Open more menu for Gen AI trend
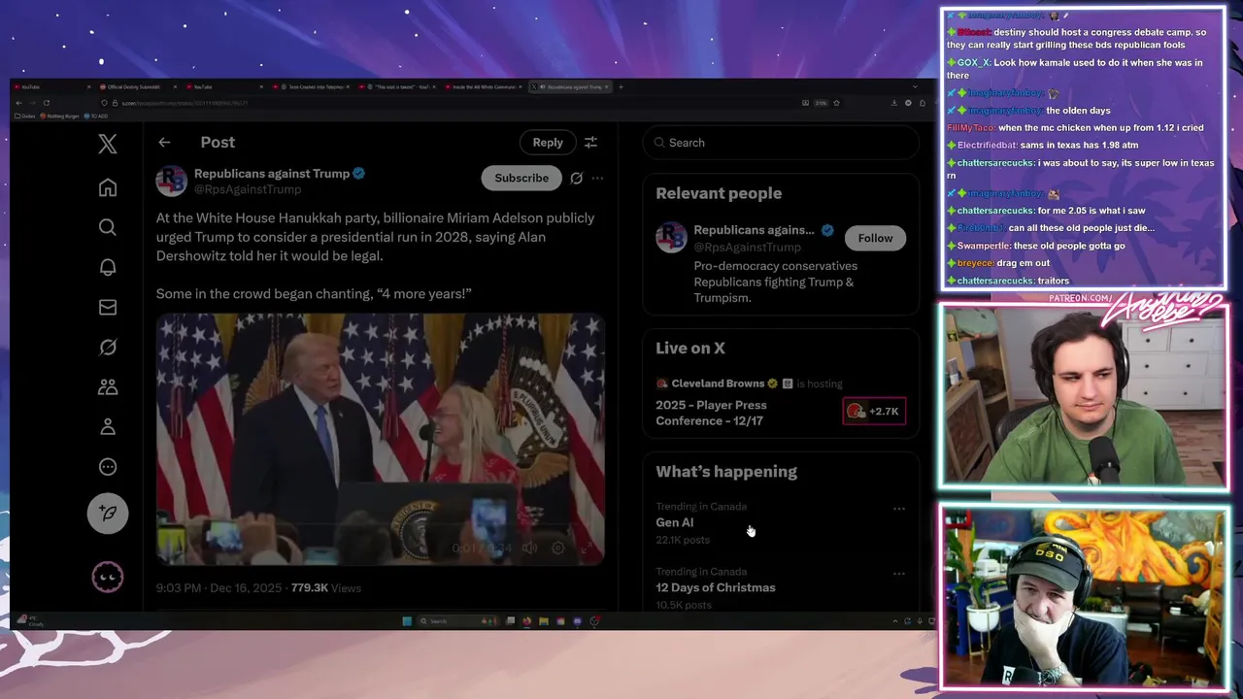The height and width of the screenshot is (699, 1243). 899,509
